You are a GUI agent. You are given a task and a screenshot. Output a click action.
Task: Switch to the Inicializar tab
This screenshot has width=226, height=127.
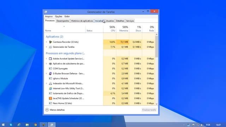100,21
